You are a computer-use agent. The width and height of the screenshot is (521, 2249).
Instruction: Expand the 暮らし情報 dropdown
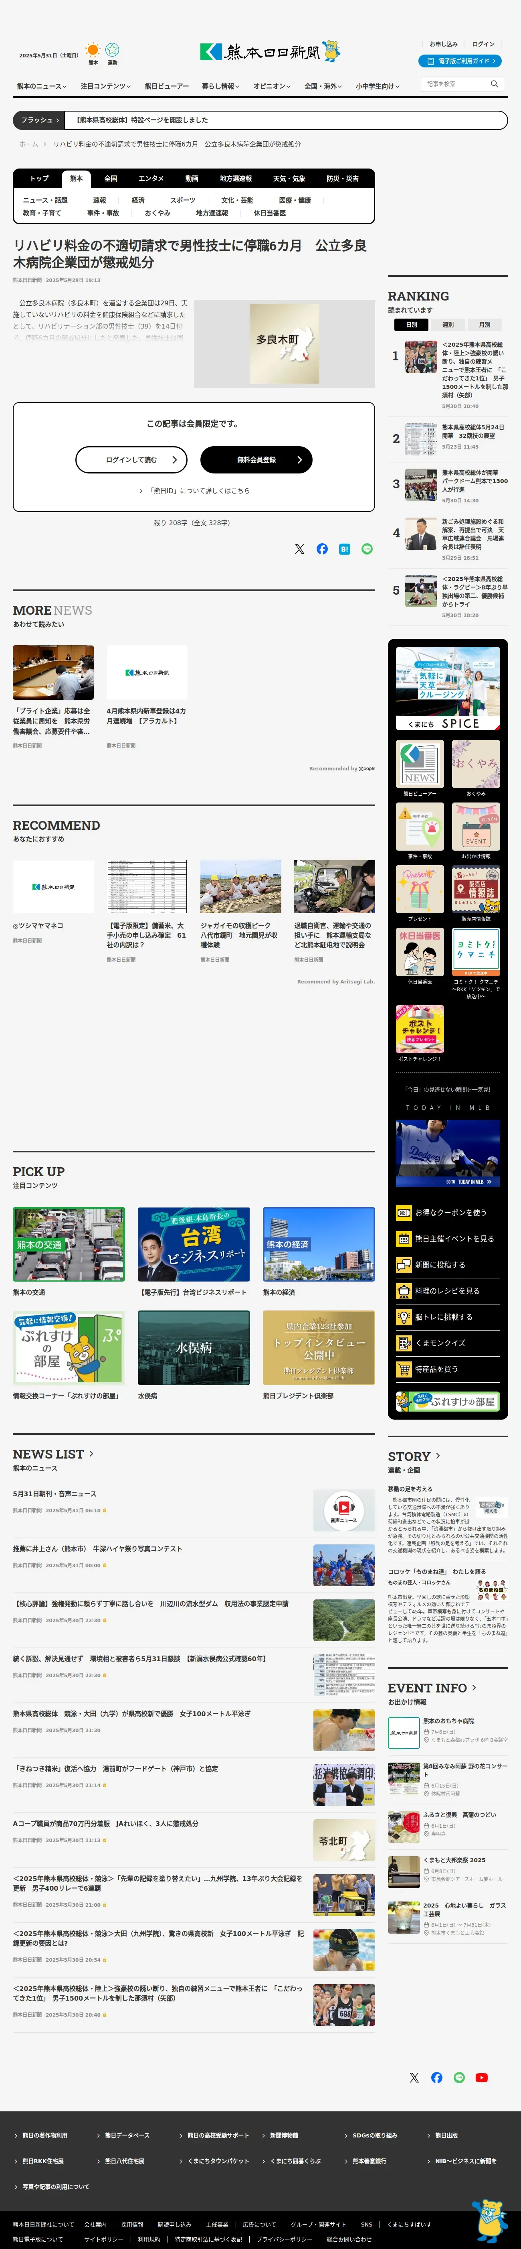click(x=221, y=86)
